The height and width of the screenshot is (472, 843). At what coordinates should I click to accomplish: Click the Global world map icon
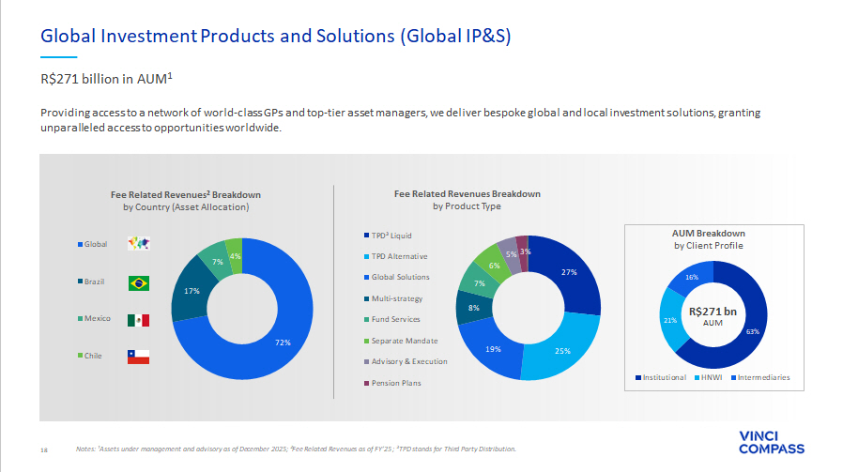click(x=138, y=244)
